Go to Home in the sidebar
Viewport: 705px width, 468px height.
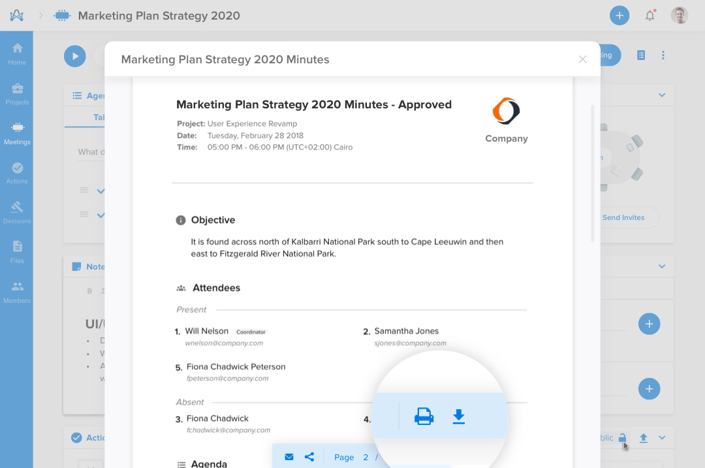click(x=17, y=54)
